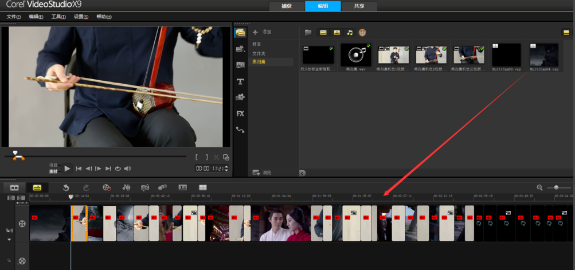Expand the track options arrow below track manager
575x270 pixels.
pyautogui.click(x=9, y=240)
